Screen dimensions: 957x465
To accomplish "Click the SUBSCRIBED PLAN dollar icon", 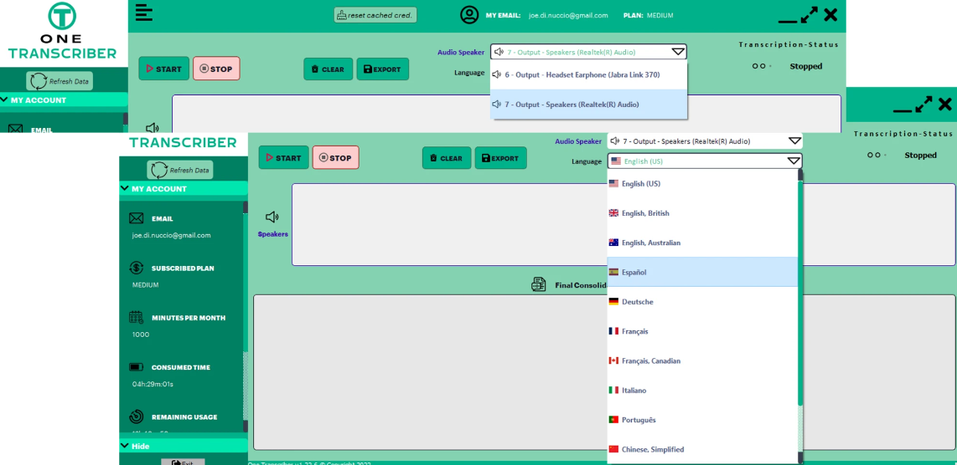I will pos(136,268).
